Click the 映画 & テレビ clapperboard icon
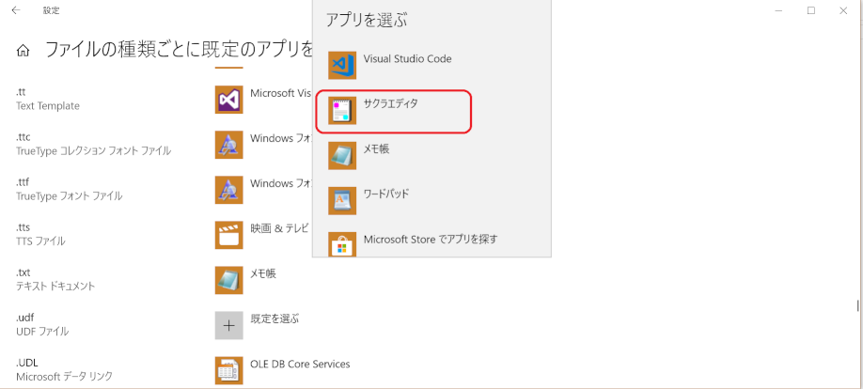Image resolution: width=863 pixels, height=389 pixels. (x=229, y=235)
